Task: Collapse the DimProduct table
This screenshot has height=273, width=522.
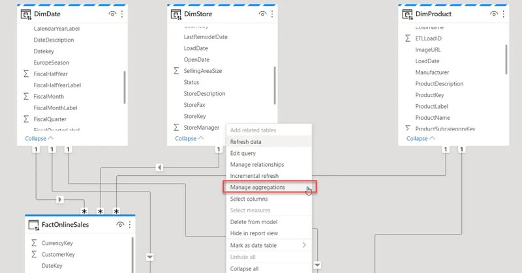Action: pyautogui.click(x=420, y=138)
